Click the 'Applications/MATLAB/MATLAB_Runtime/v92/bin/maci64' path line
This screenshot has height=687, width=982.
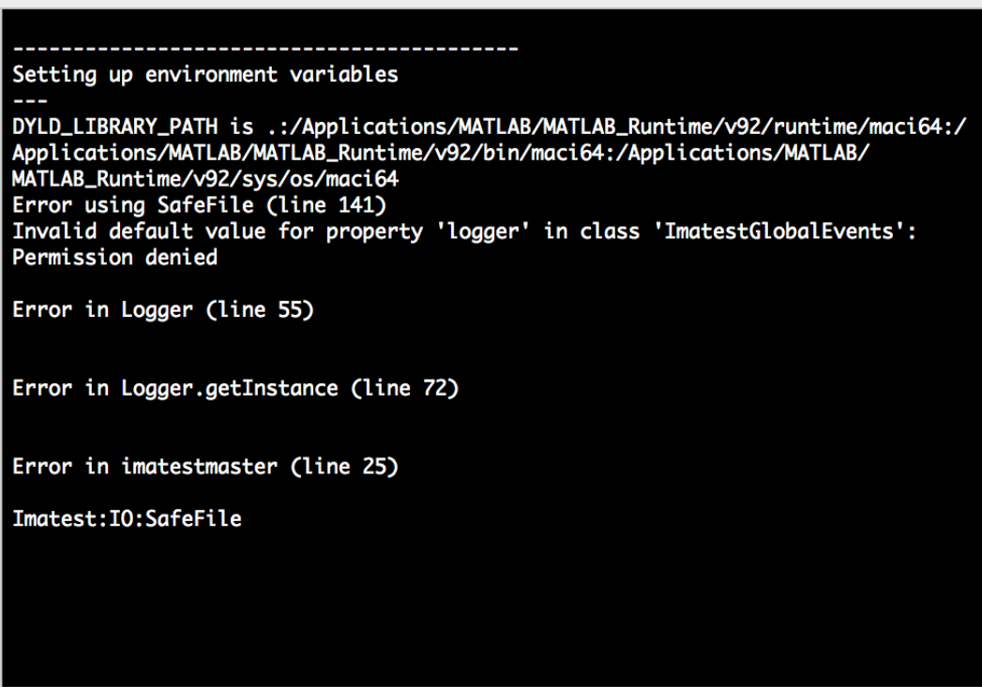[x=440, y=154]
